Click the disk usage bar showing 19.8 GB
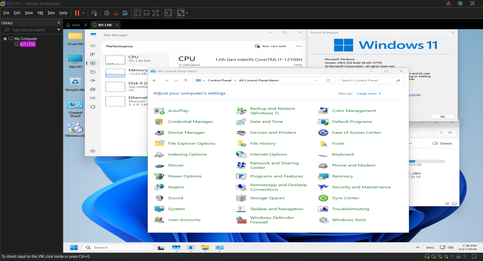The width and height of the screenshot is (483, 261). click(x=426, y=161)
